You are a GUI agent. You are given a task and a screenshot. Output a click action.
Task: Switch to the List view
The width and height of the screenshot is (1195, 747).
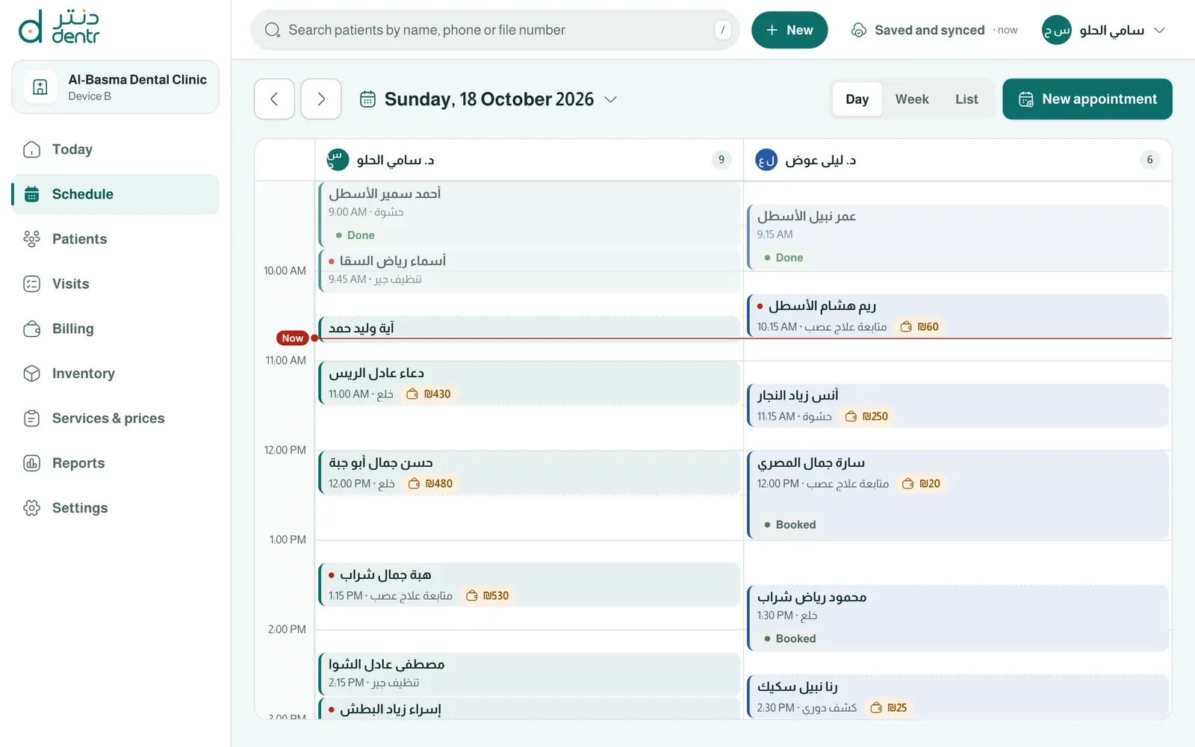(x=966, y=99)
